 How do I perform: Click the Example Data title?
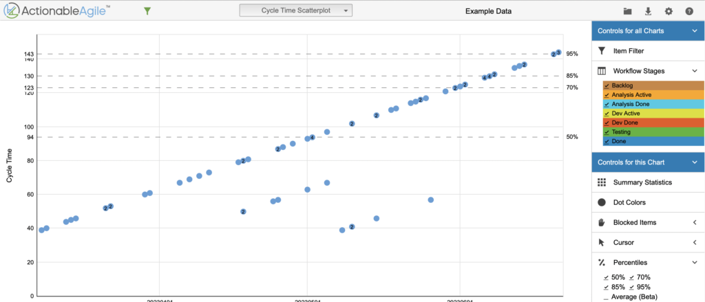(488, 11)
